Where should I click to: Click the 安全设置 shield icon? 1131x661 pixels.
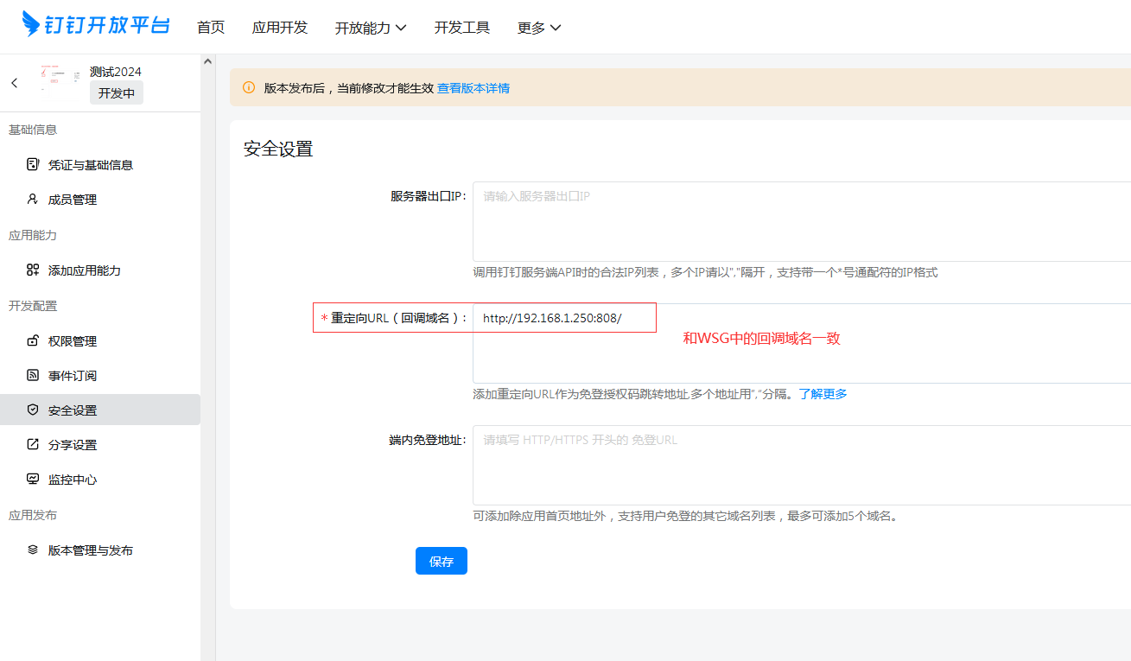33,410
